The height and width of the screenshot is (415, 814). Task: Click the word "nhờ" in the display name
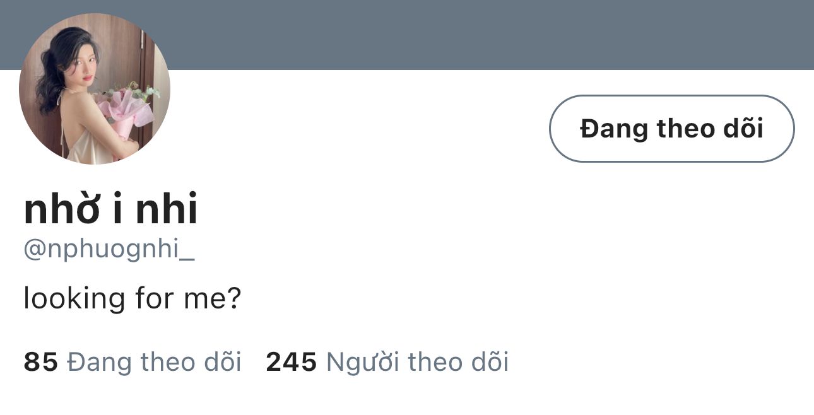61,210
